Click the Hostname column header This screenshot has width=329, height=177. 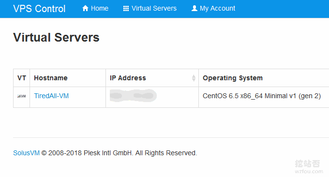click(68, 78)
